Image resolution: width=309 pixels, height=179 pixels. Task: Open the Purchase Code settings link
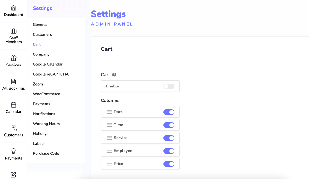(46, 154)
